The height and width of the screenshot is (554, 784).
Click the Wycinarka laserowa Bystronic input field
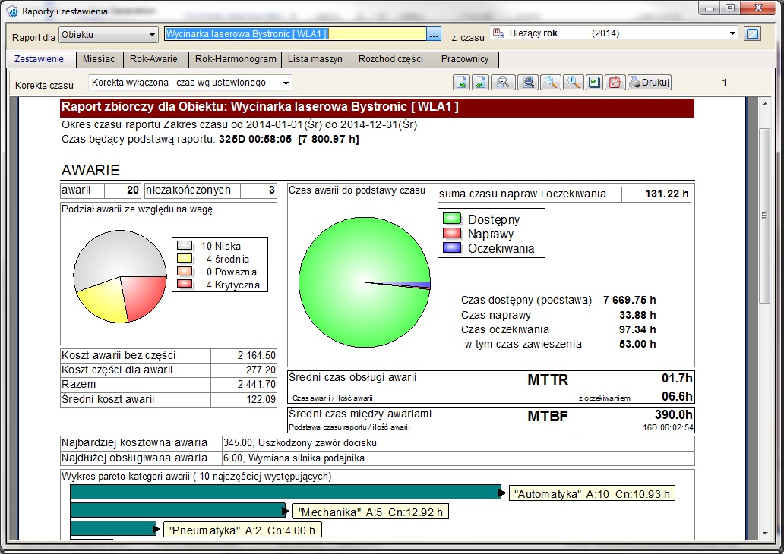pyautogui.click(x=296, y=34)
